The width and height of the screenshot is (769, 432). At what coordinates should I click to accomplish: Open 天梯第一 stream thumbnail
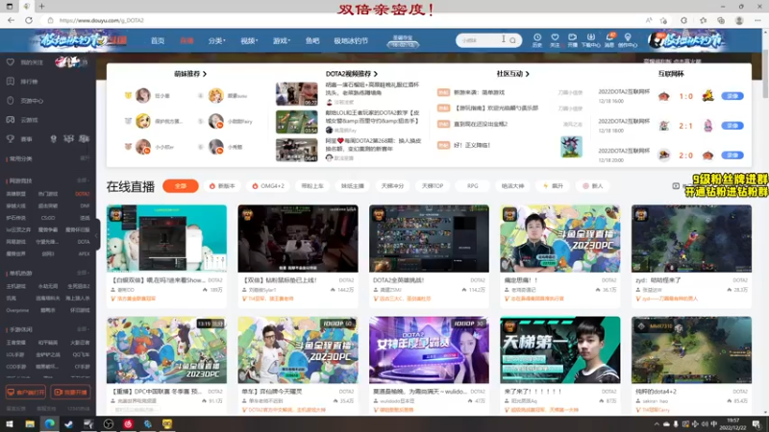point(559,349)
